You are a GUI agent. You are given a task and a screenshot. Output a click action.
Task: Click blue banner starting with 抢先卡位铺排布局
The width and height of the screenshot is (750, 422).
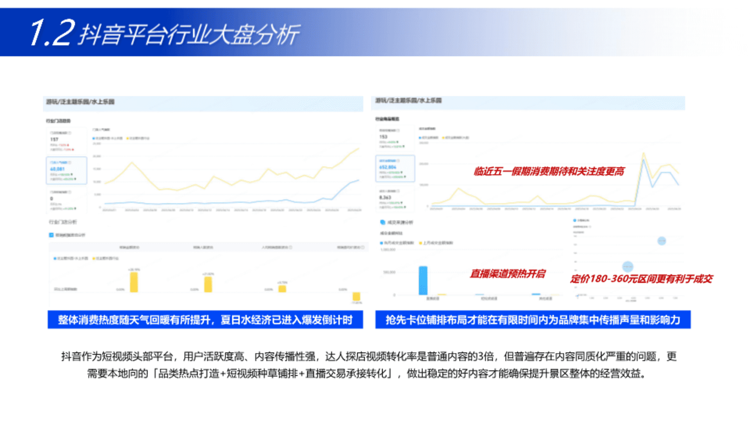tap(533, 320)
